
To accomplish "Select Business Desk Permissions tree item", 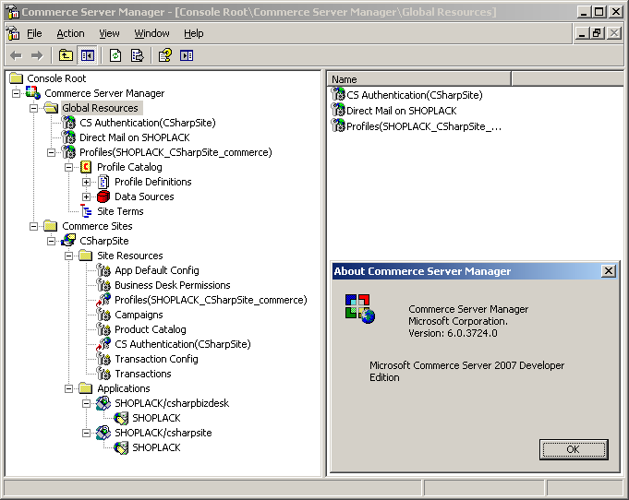I will pos(173,285).
